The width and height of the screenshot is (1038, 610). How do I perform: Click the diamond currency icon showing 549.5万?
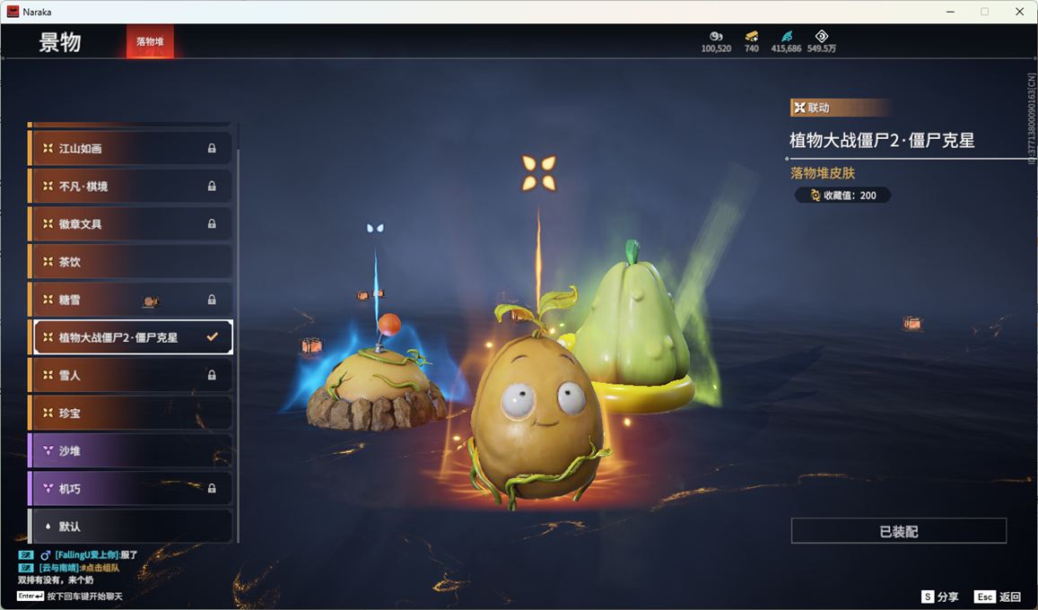822,37
